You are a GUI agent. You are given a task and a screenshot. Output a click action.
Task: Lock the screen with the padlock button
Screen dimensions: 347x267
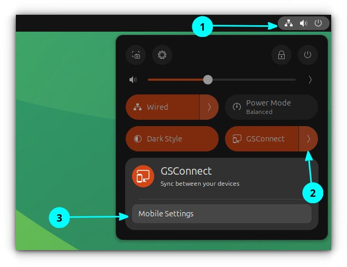click(282, 55)
